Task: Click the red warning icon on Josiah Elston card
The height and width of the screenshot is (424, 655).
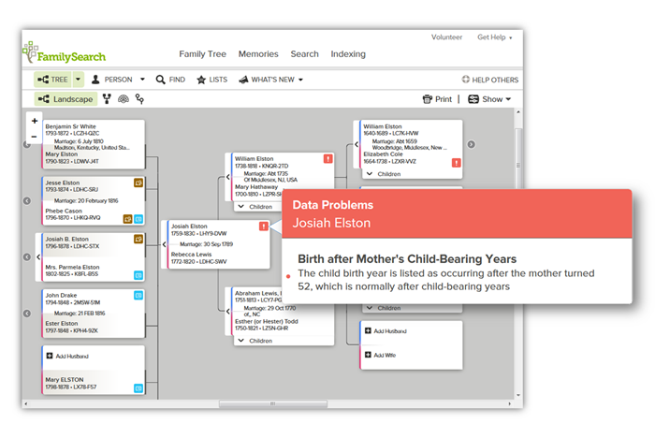Action: [x=264, y=226]
